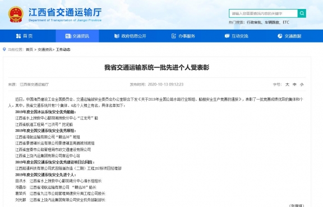The width and height of the screenshot is (323, 207).
Task: Go to 交通资讯 in breadcrumb
Action: (x=45, y=50)
